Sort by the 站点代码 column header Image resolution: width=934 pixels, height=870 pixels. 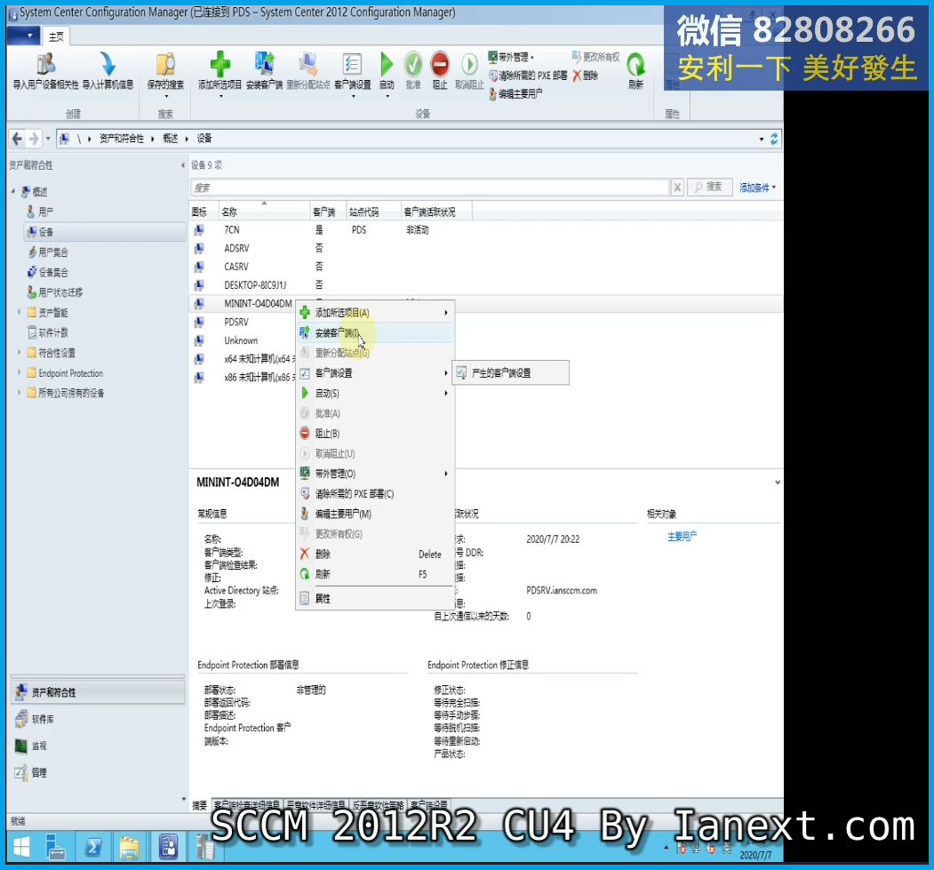pyautogui.click(x=373, y=212)
